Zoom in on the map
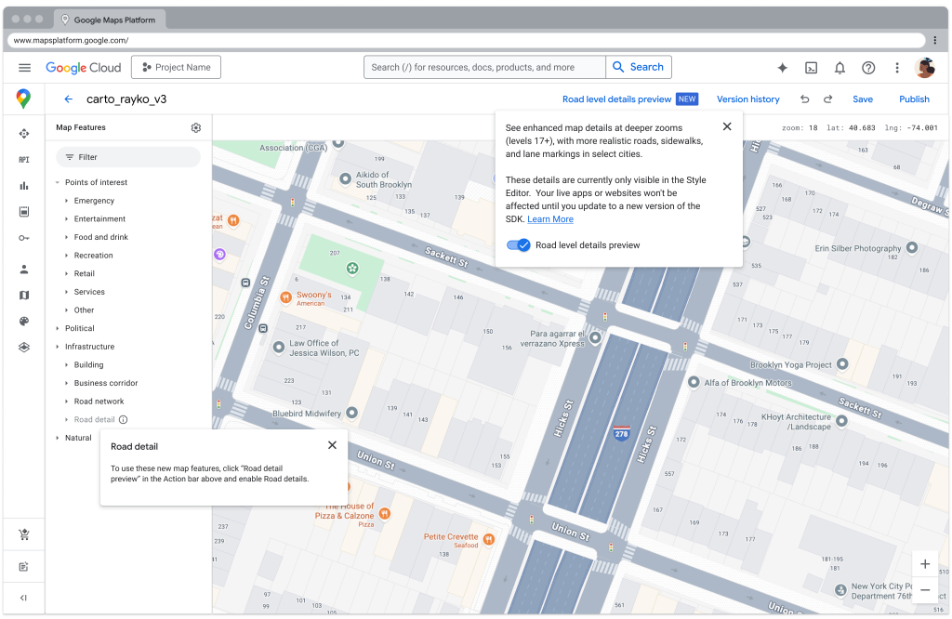The height and width of the screenshot is (619, 952). coord(925,564)
